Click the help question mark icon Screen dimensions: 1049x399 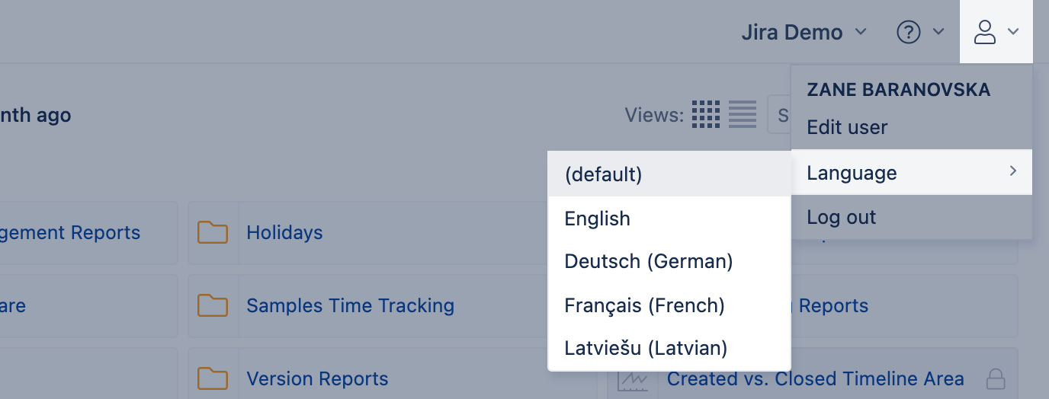[x=908, y=32]
